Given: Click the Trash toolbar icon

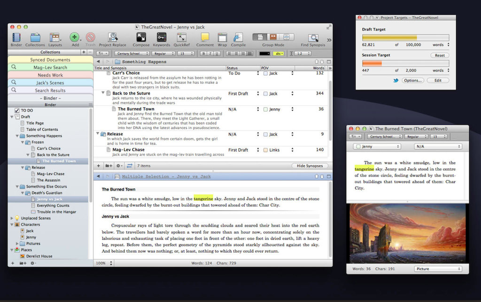Looking at the screenshot, I should point(90,38).
